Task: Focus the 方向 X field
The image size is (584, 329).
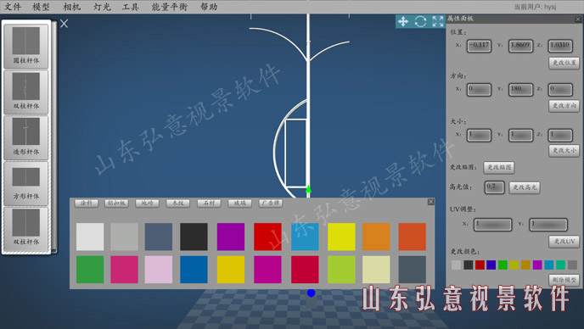Action: (x=479, y=90)
